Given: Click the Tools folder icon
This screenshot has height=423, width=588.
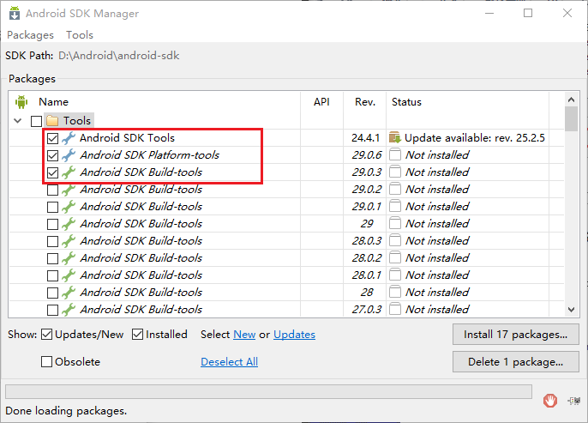Looking at the screenshot, I should point(52,121).
